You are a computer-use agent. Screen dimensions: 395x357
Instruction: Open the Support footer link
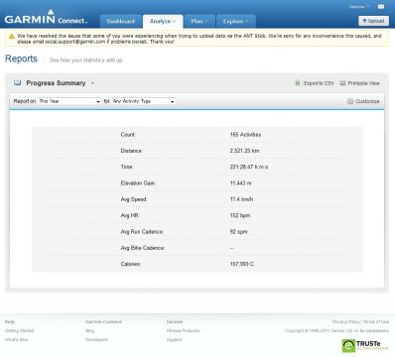point(174,339)
